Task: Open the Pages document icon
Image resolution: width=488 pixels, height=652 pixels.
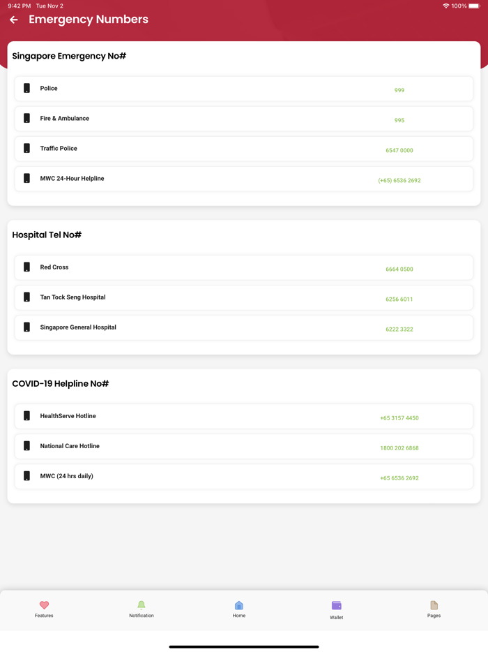Action: coord(434,605)
